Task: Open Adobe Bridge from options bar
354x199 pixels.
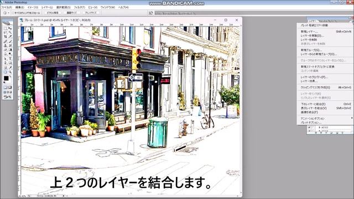Action: click(x=151, y=13)
